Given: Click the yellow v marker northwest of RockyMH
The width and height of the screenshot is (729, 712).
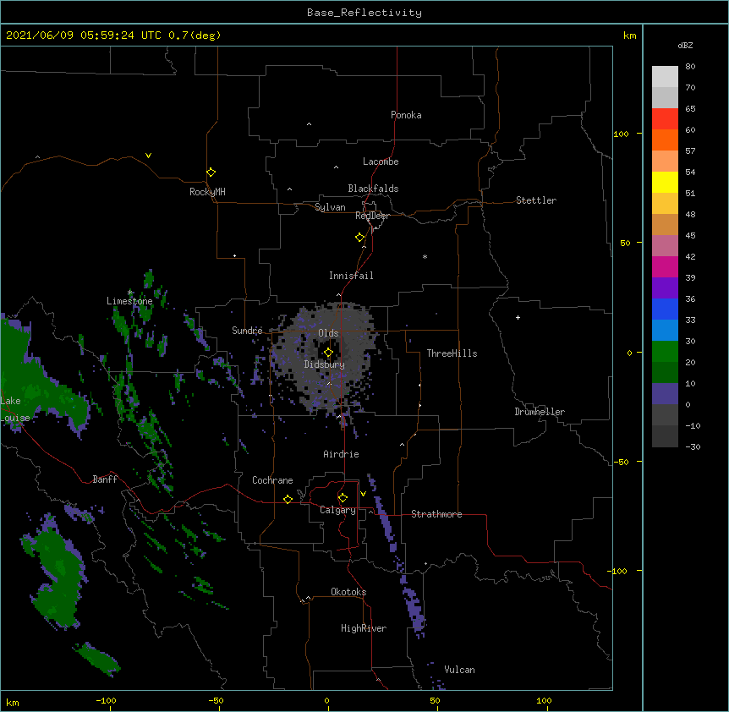Looking at the screenshot, I should point(148,156).
